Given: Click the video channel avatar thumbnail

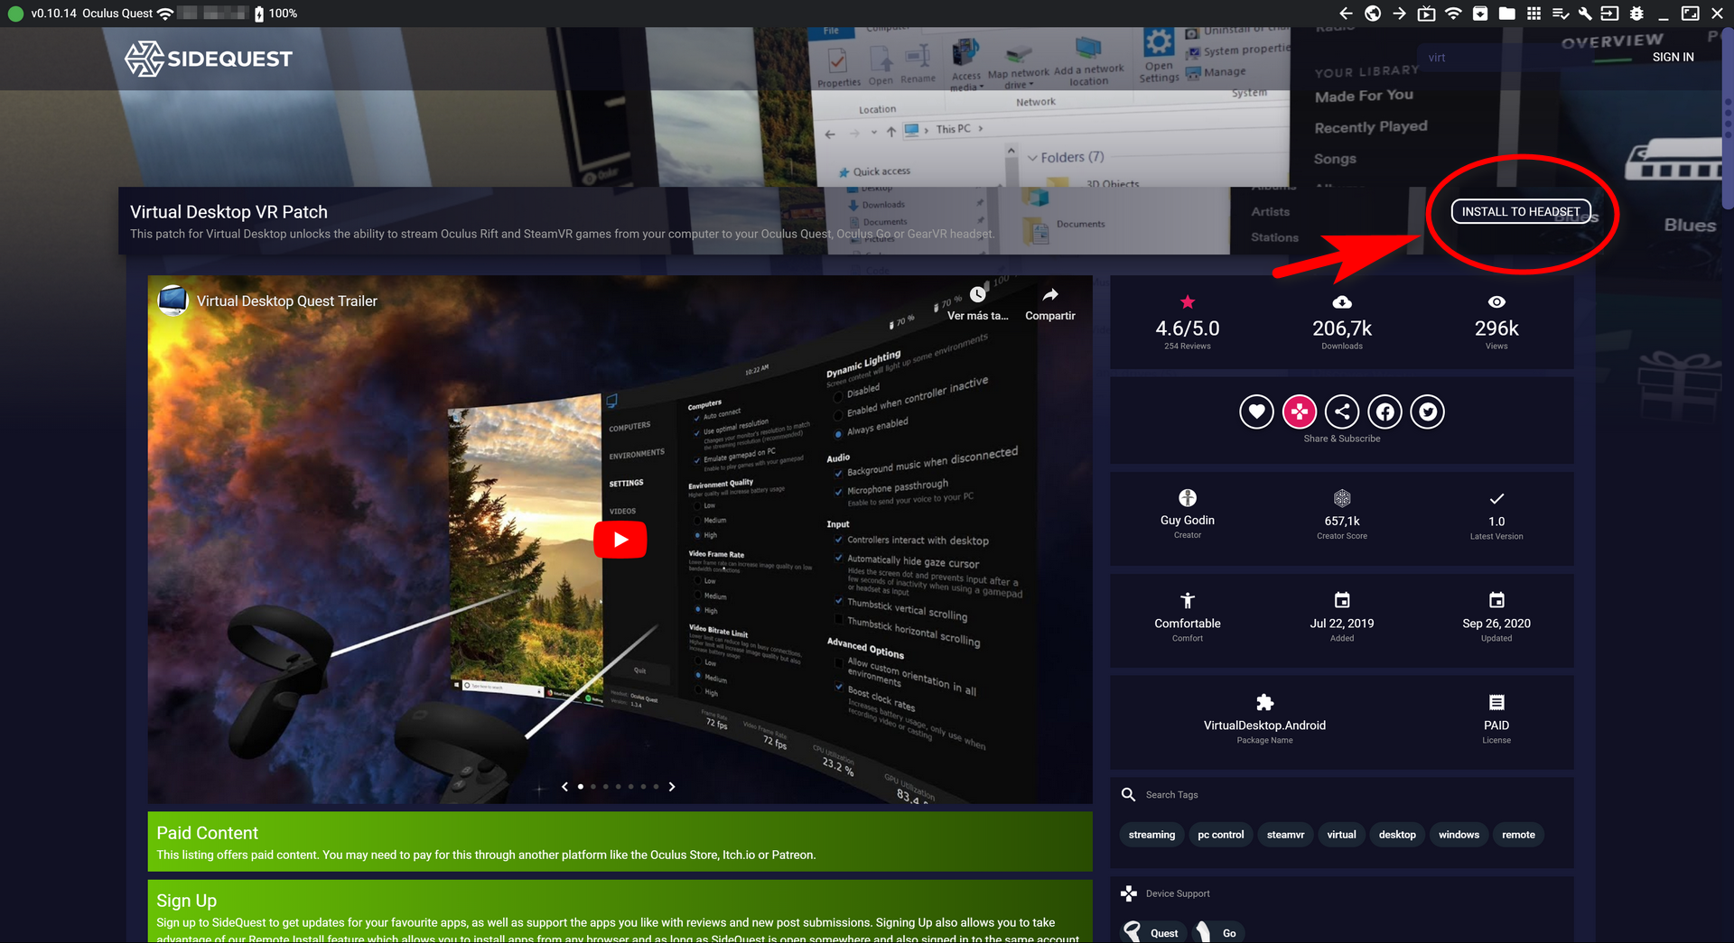Looking at the screenshot, I should [172, 300].
